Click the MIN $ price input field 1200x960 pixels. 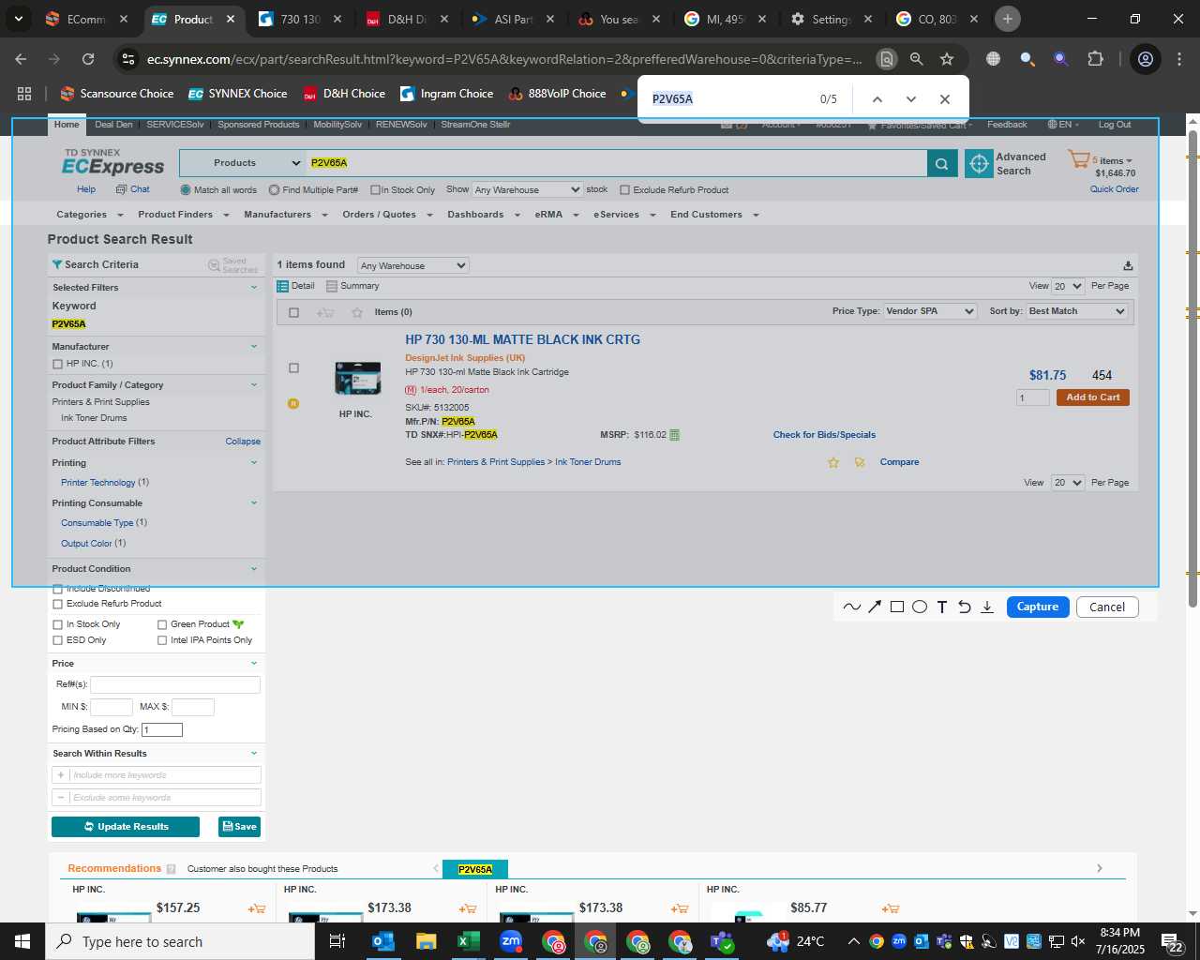pos(112,707)
